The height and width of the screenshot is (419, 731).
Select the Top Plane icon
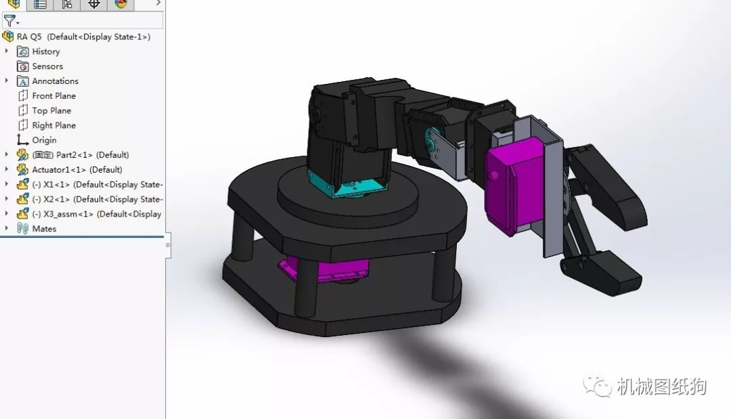point(23,110)
